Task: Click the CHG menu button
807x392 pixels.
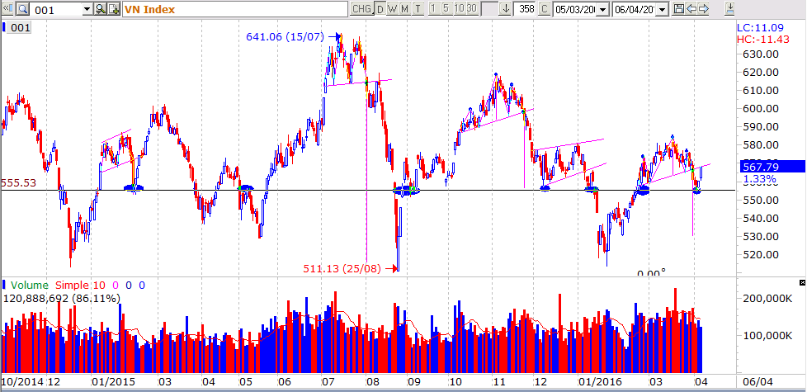Action: pyautogui.click(x=361, y=9)
